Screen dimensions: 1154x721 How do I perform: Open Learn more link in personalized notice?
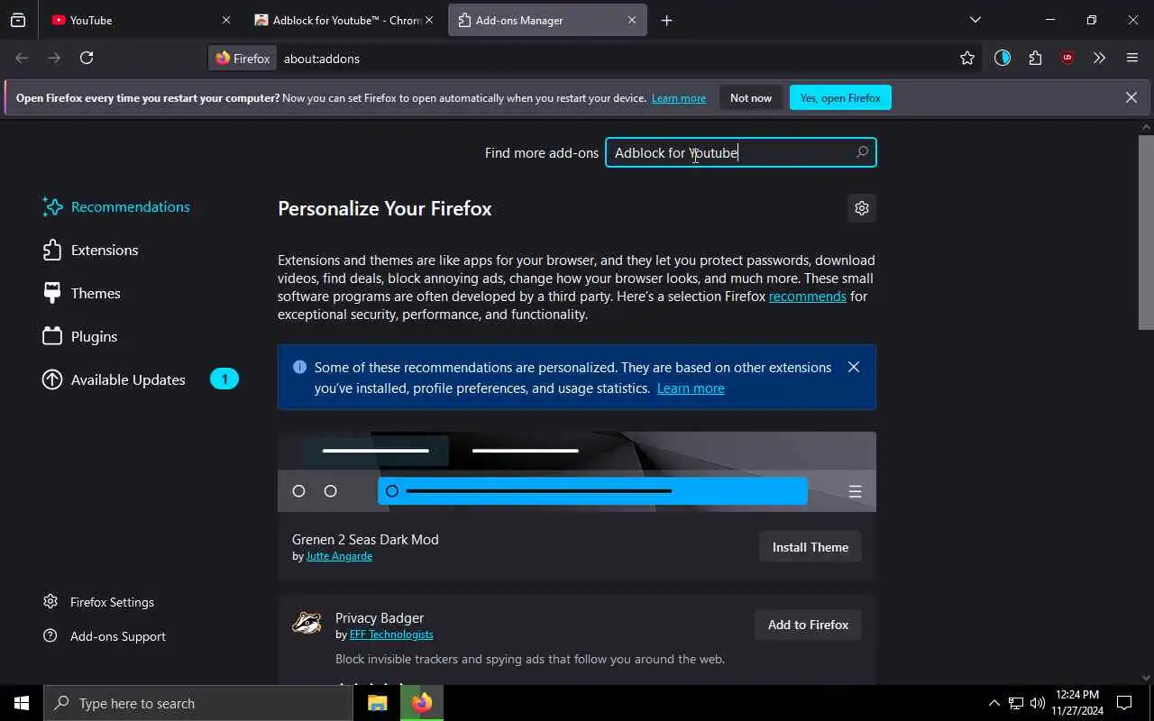coord(691,388)
